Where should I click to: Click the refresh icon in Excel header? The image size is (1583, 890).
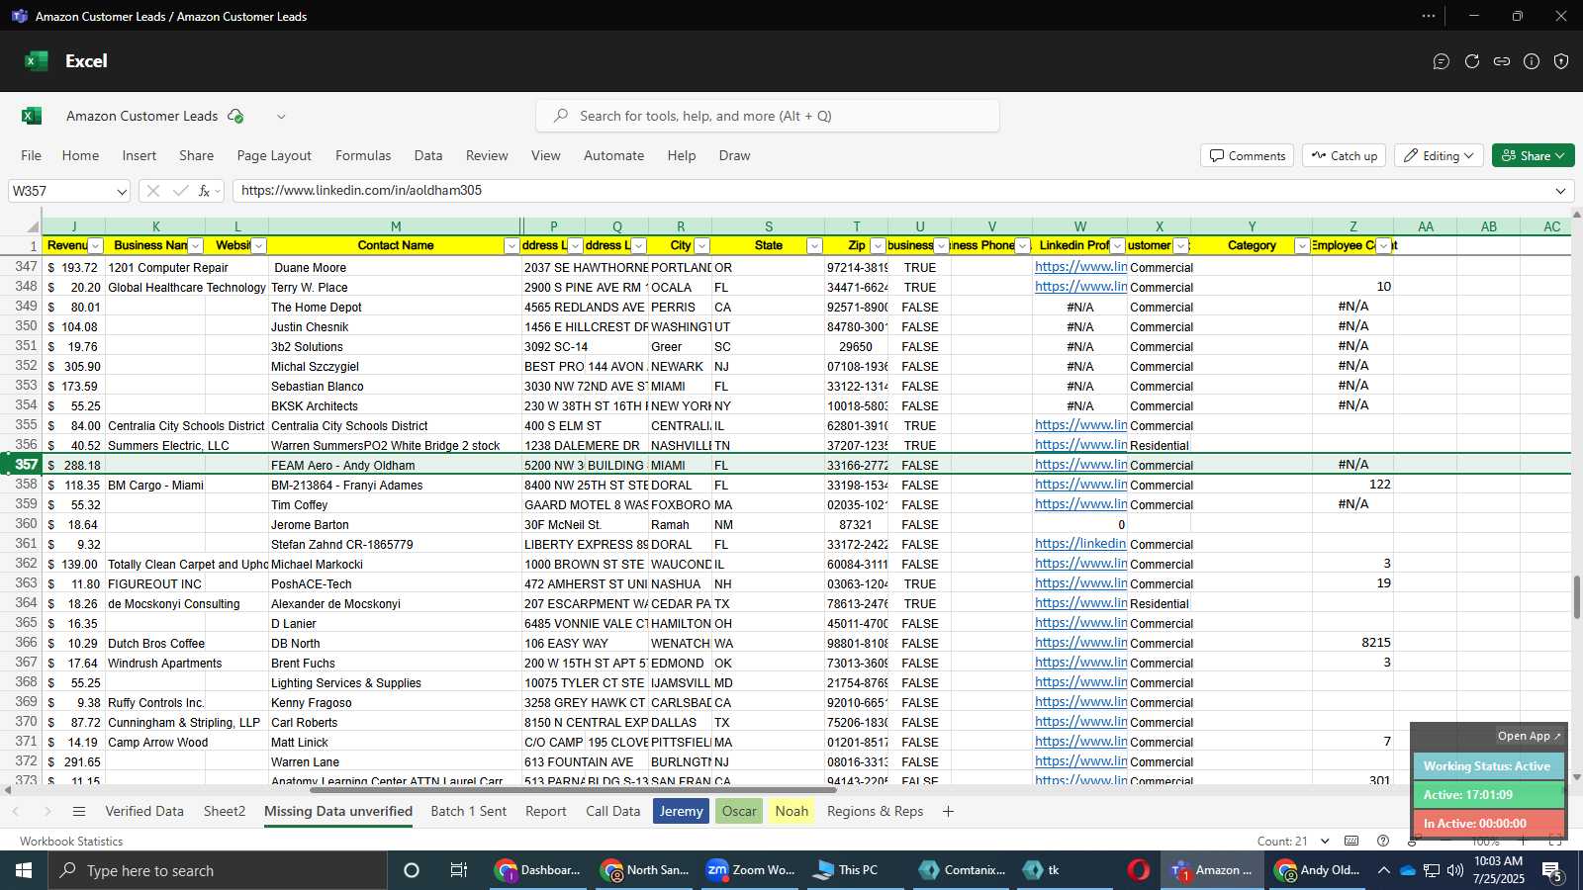(1472, 61)
